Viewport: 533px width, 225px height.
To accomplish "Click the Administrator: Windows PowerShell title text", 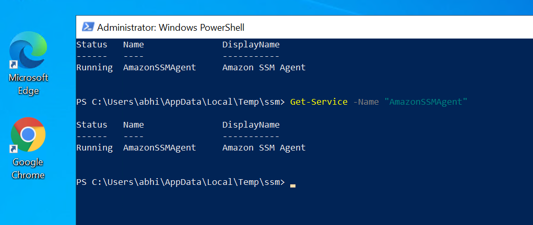I will [x=171, y=28].
